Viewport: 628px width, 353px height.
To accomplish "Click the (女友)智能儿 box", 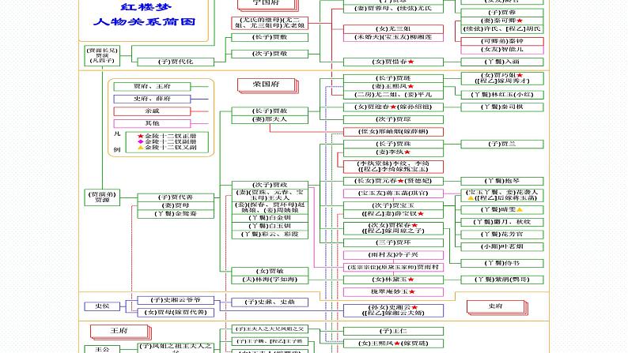I will [502, 50].
